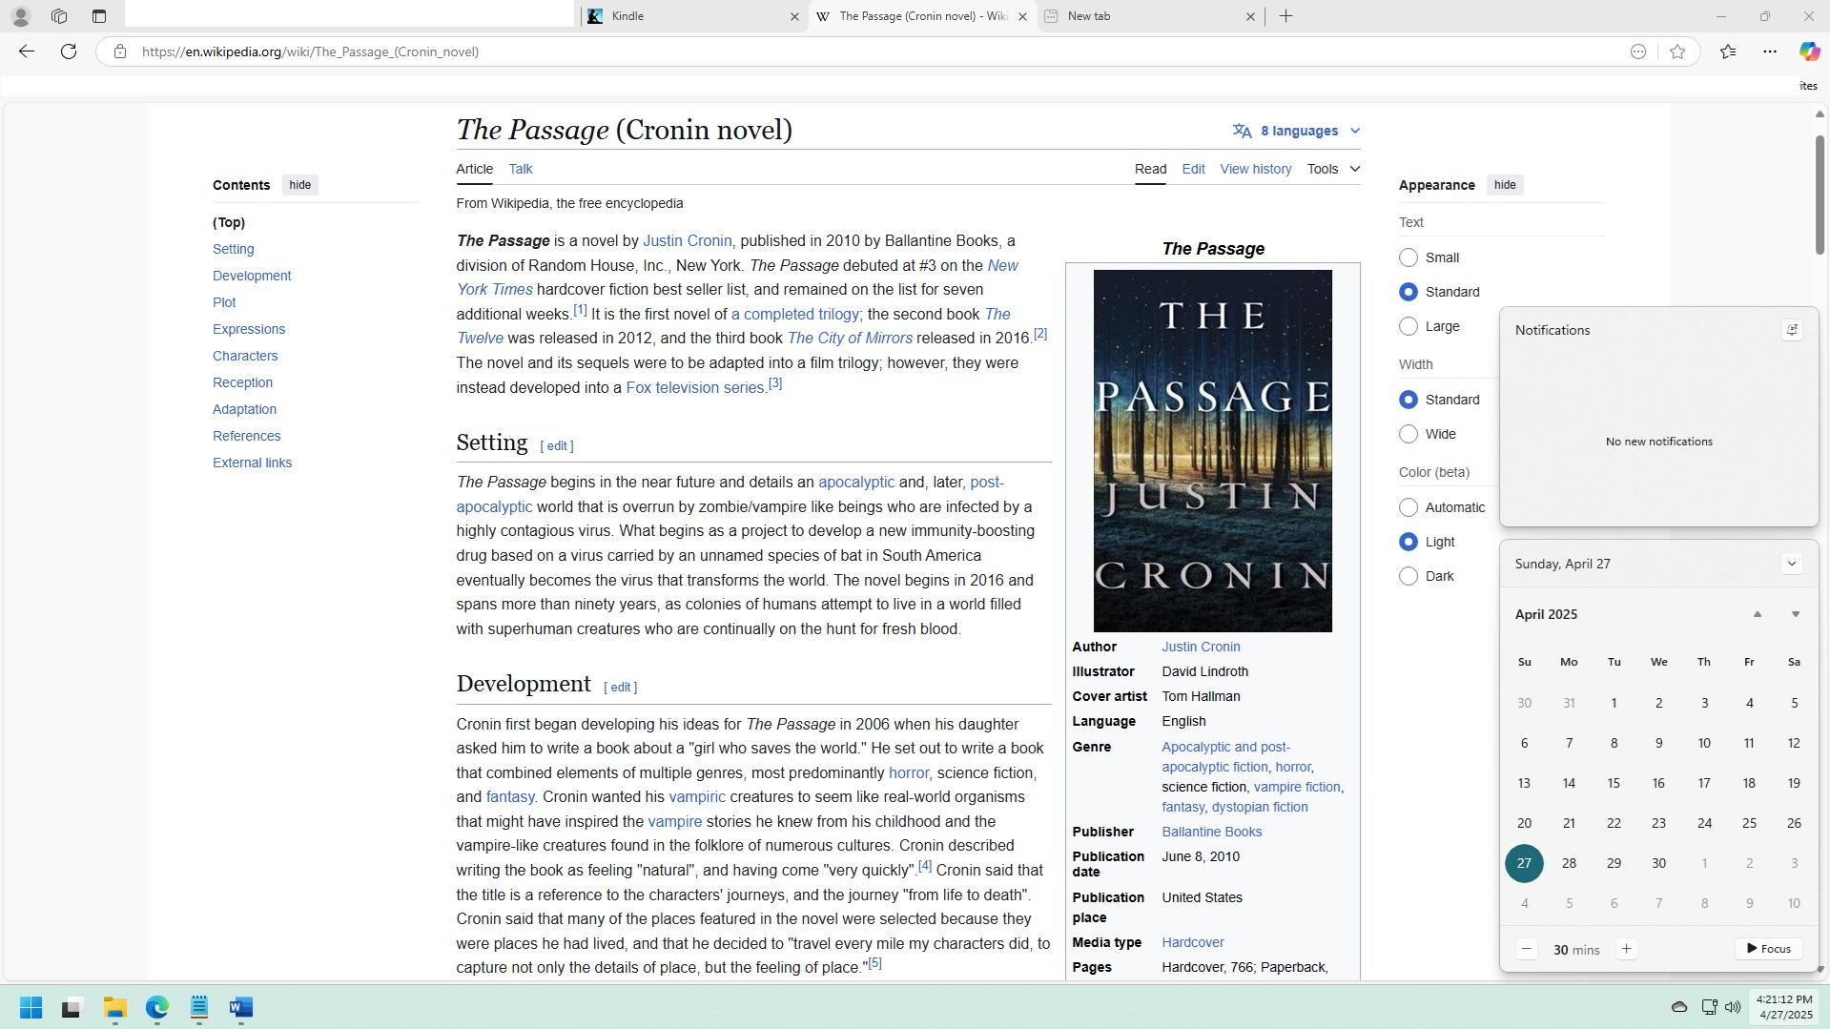Open Microsoft Edge from taskbar
Viewport: 1830px width, 1029px height.
click(157, 1008)
